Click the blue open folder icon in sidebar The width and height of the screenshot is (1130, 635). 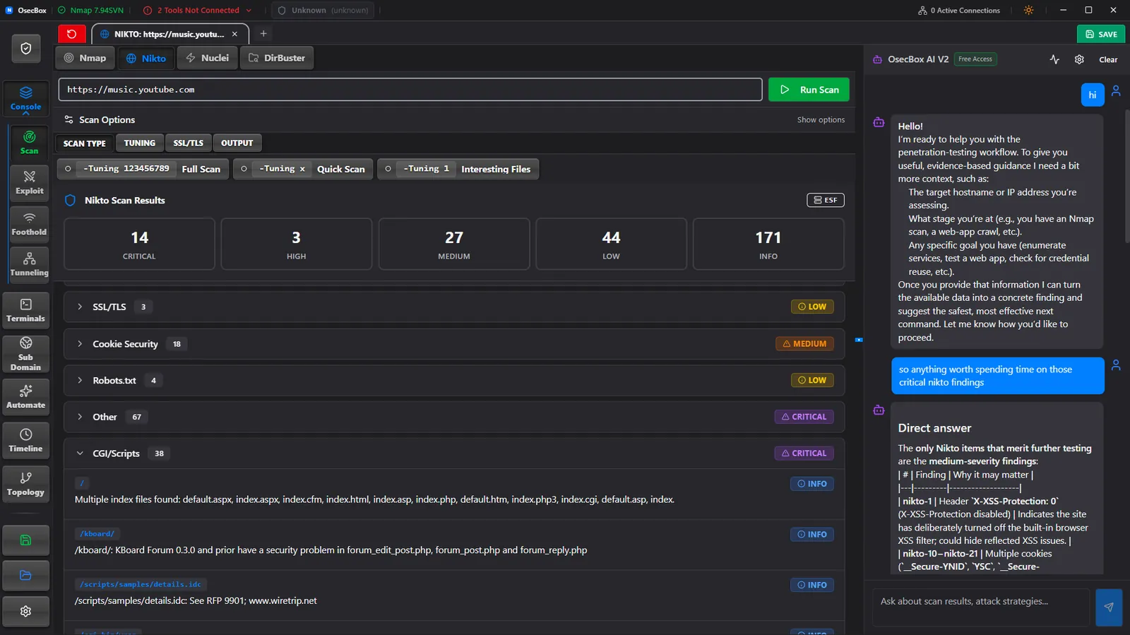pyautogui.click(x=26, y=575)
